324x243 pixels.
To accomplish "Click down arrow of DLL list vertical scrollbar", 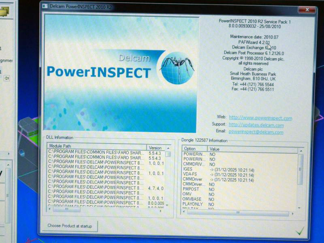I will coord(167,205).
